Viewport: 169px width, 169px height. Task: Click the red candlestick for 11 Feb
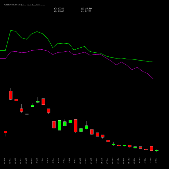(43, 102)
